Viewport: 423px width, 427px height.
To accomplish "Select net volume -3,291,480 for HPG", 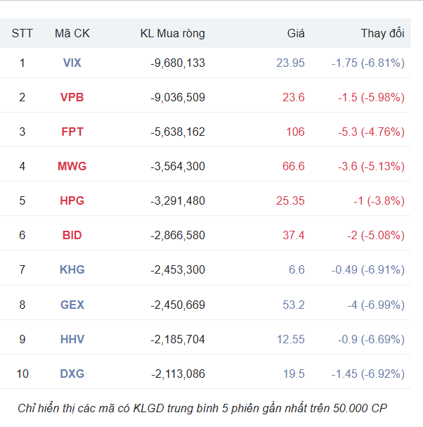I will tap(178, 201).
